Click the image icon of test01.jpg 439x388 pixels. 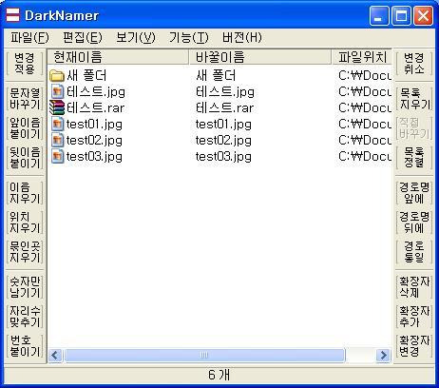[x=57, y=124]
